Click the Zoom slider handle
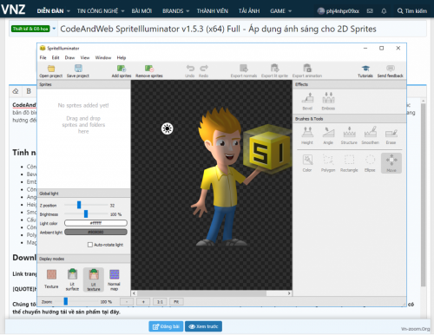 point(66,301)
